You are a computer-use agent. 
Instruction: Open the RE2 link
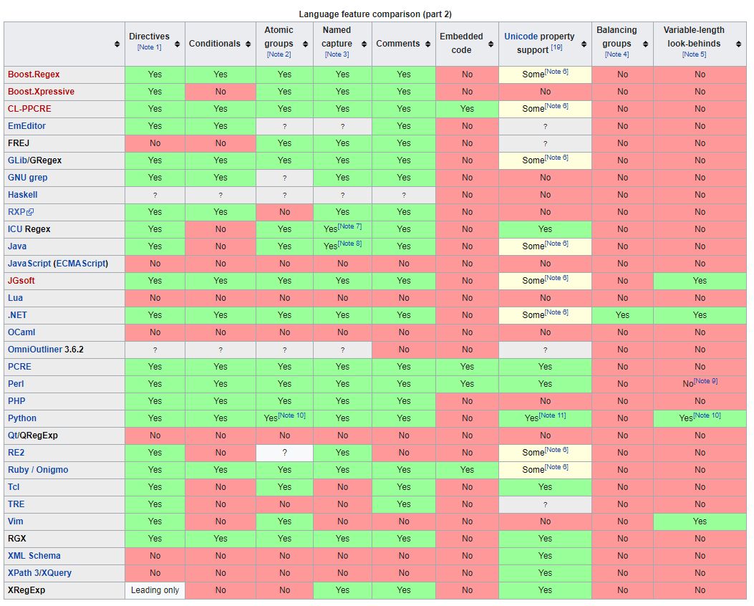(x=16, y=453)
